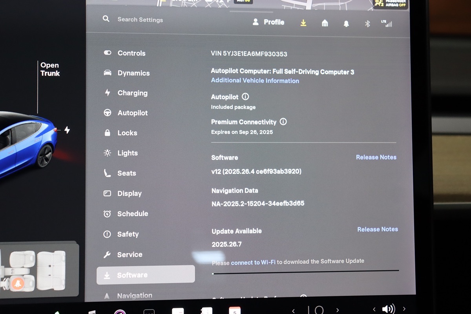The height and width of the screenshot is (314, 471).
Task: Select the VIN 5YJ3E1EA6MF930353 text
Action: (x=249, y=54)
